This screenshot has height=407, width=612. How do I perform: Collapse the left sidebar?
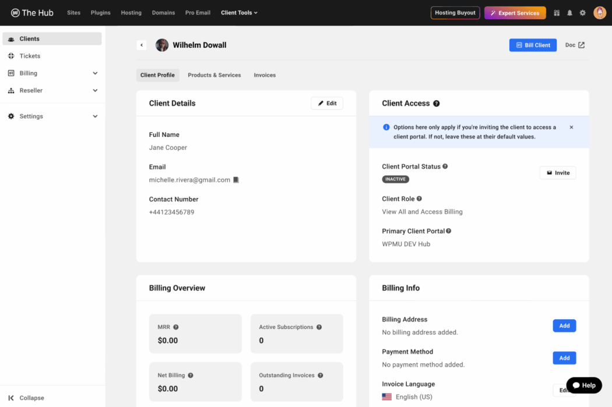(25, 398)
